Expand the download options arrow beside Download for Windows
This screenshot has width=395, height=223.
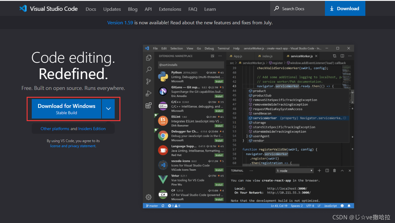coord(108,109)
